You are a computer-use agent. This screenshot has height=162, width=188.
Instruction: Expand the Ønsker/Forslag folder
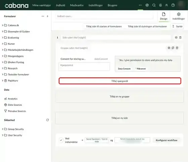coord(3,62)
